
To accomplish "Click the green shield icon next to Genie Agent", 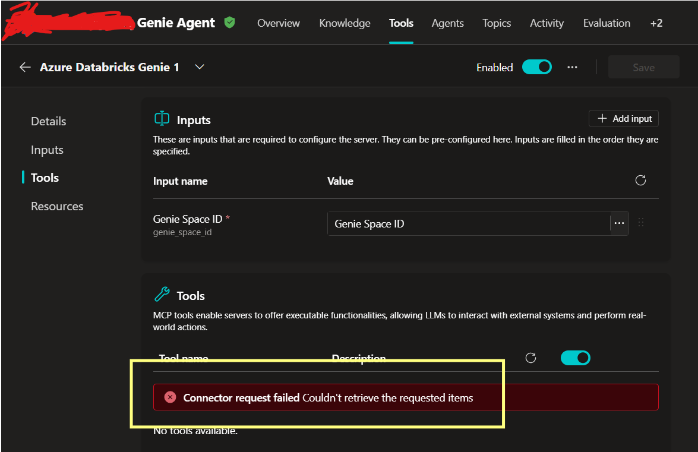I will coord(230,22).
